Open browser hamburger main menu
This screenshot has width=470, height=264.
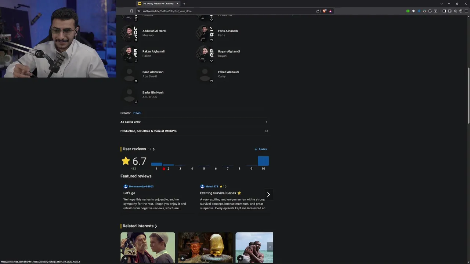coord(467,11)
